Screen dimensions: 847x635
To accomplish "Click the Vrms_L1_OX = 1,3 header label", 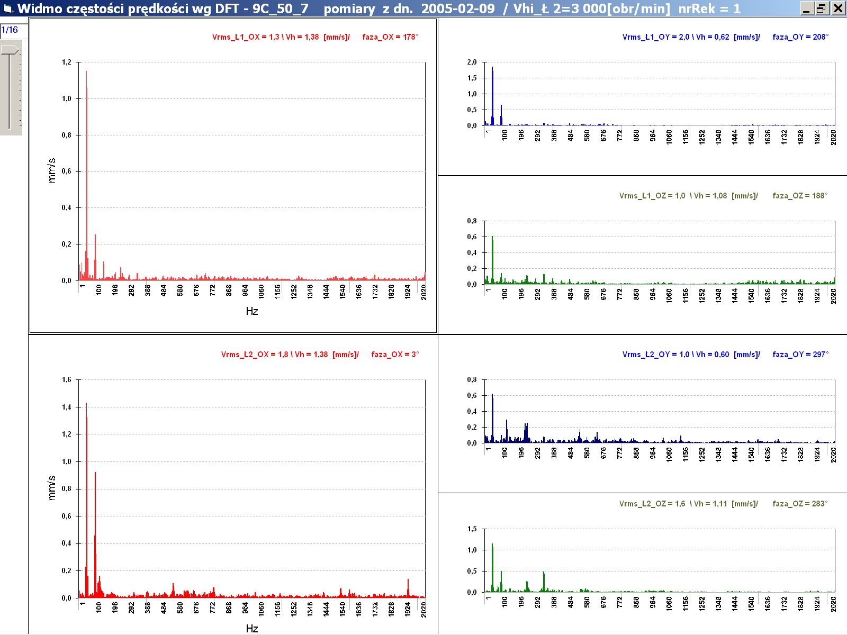I will 281,37.
